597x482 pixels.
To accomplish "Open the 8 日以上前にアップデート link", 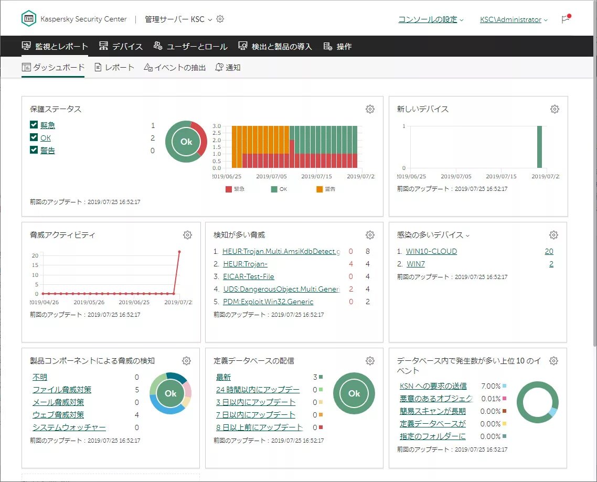I will pos(259,427).
